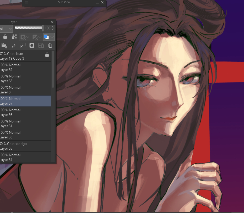Expand the layer color dropdown arrow

tap(52, 37)
